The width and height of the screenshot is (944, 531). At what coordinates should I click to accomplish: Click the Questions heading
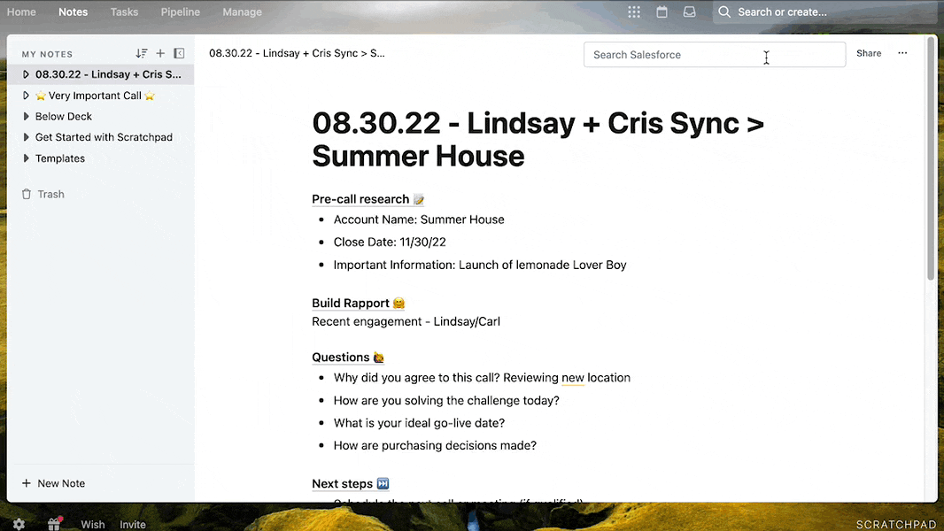348,358
